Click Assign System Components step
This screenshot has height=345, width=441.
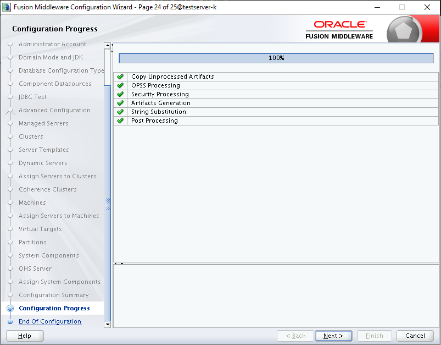pos(60,282)
